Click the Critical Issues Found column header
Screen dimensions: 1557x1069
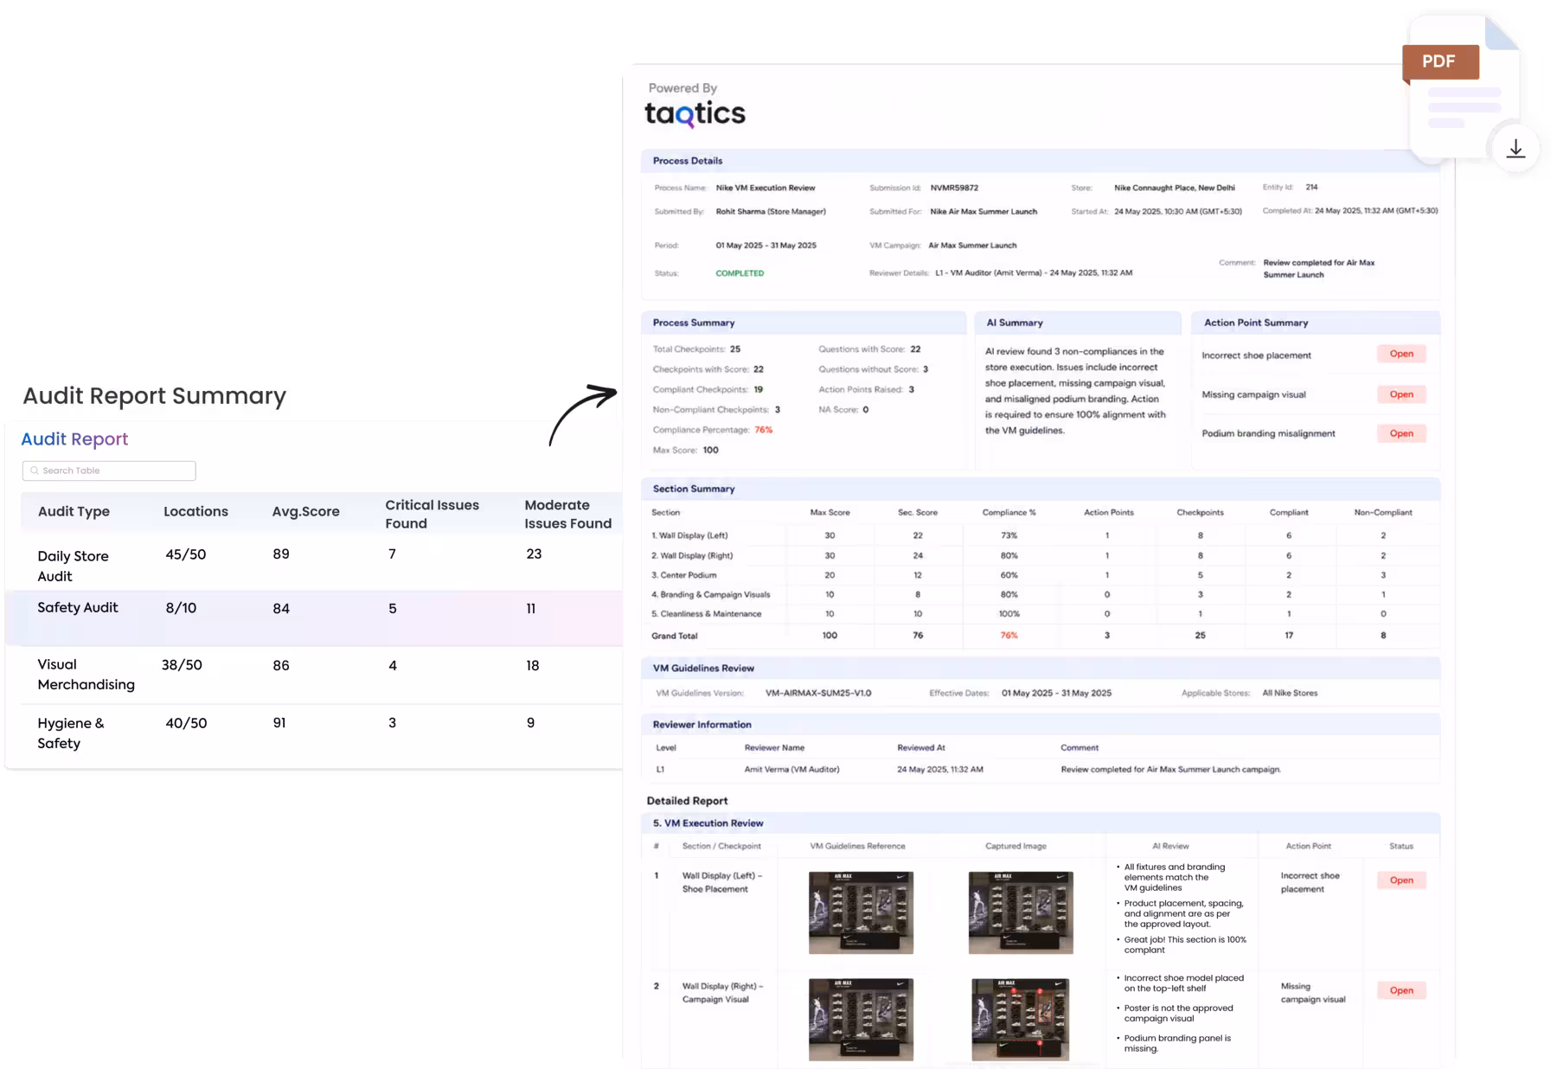432,514
